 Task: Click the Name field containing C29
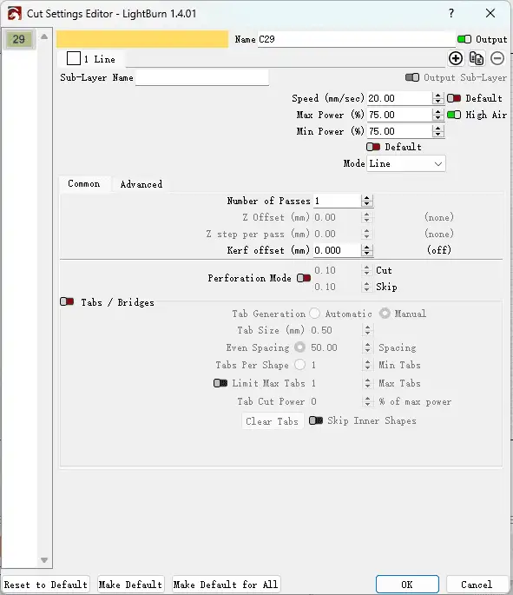(x=356, y=39)
